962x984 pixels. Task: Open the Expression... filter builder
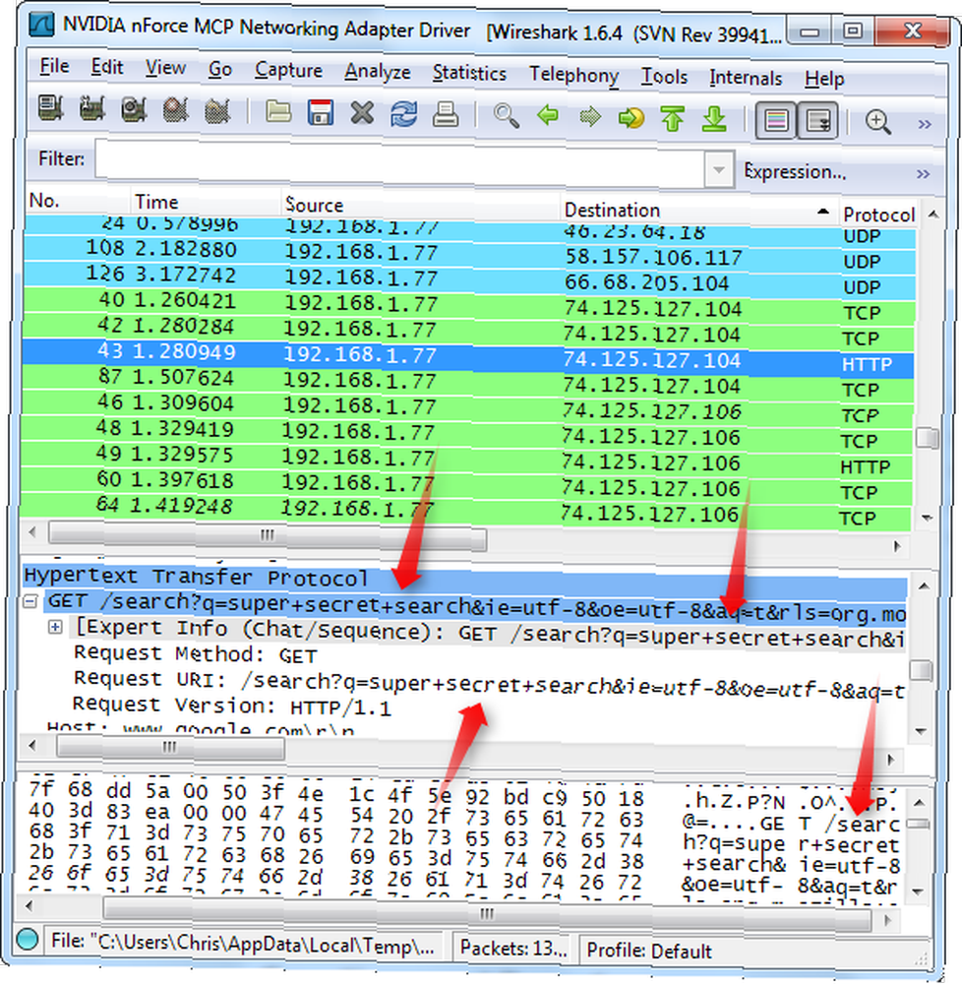[795, 171]
